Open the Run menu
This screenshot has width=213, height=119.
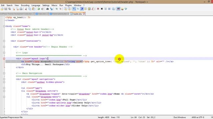61,5
